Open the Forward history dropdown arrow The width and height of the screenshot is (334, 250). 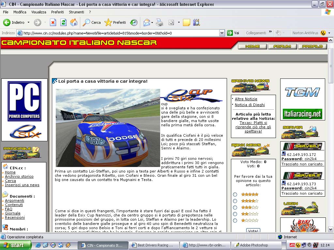click(45, 22)
